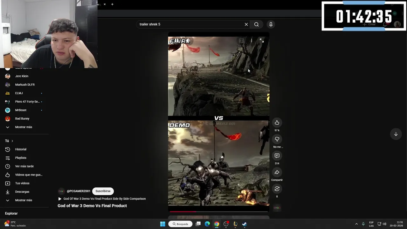The height and width of the screenshot is (229, 407).
Task: Open the volume icon in system tray
Action: 384,224
